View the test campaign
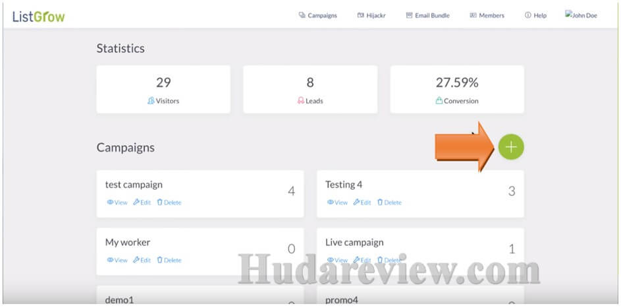 (x=117, y=202)
